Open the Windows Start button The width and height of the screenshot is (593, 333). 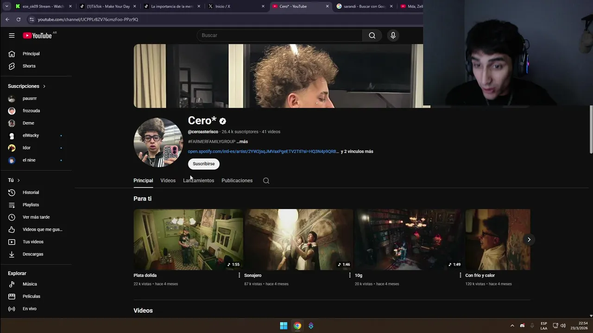[284, 326]
